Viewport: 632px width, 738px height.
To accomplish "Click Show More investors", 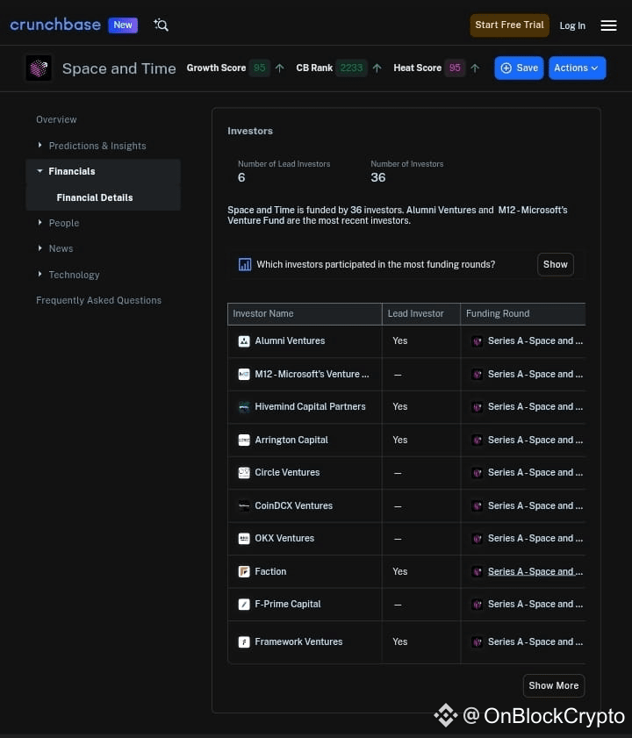I will click(553, 685).
